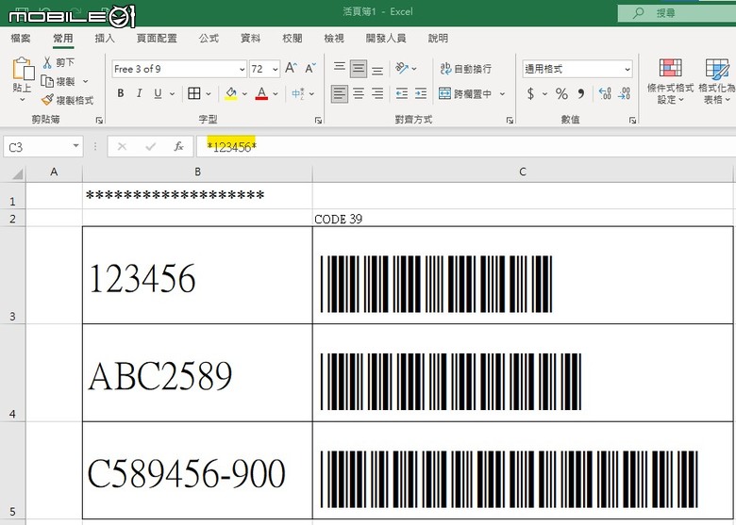
Task: Click the search magnifier icon
Action: pyautogui.click(x=639, y=12)
